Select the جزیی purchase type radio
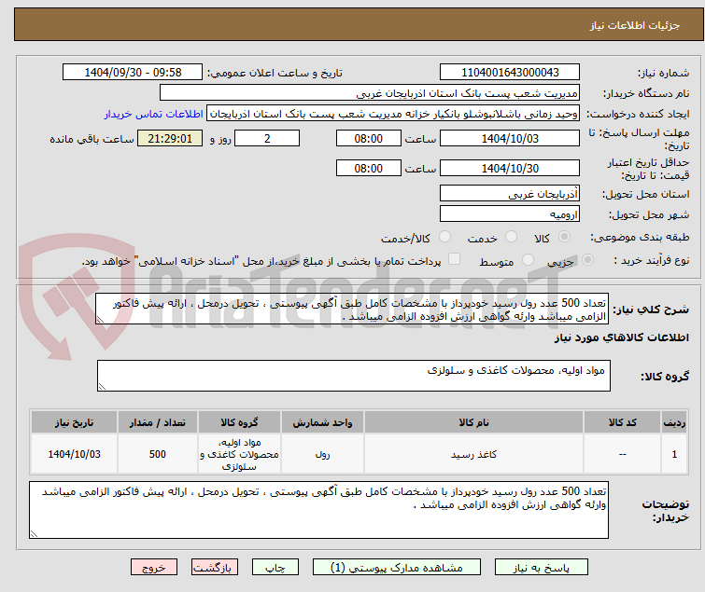Viewport: 705px width, 592px height. [587, 260]
